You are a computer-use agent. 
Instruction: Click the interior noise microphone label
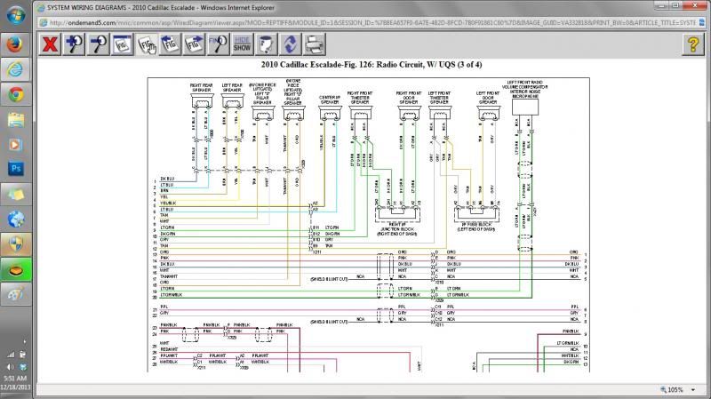pos(525,90)
